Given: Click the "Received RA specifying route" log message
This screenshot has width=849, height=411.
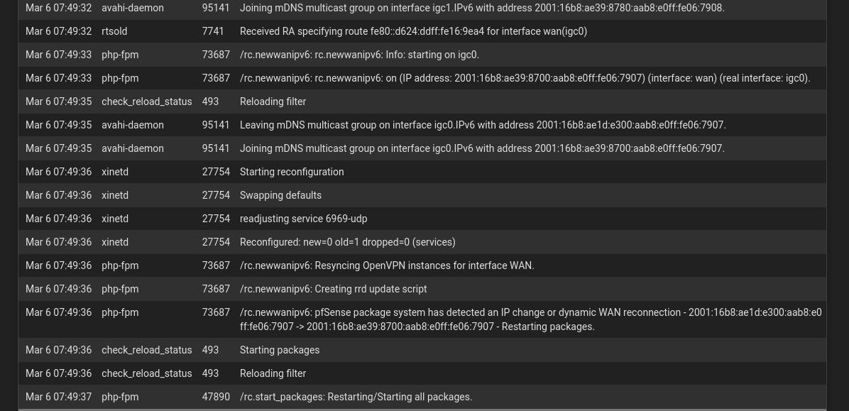Looking at the screenshot, I should coord(413,31).
